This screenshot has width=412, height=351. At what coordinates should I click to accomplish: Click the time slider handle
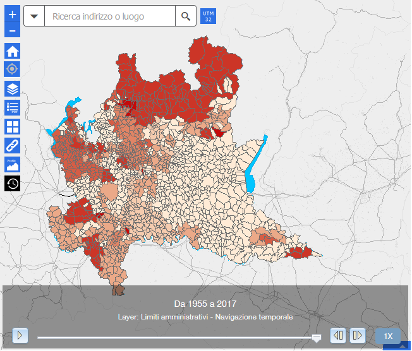click(x=317, y=339)
